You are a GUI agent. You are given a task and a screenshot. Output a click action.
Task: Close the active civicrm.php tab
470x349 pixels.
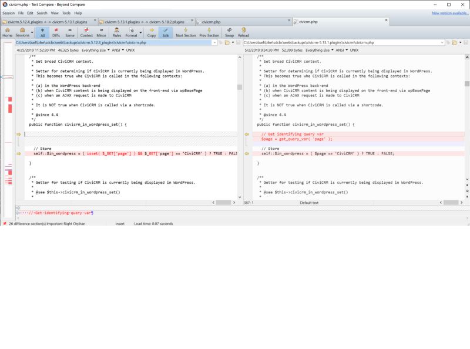[387, 21]
